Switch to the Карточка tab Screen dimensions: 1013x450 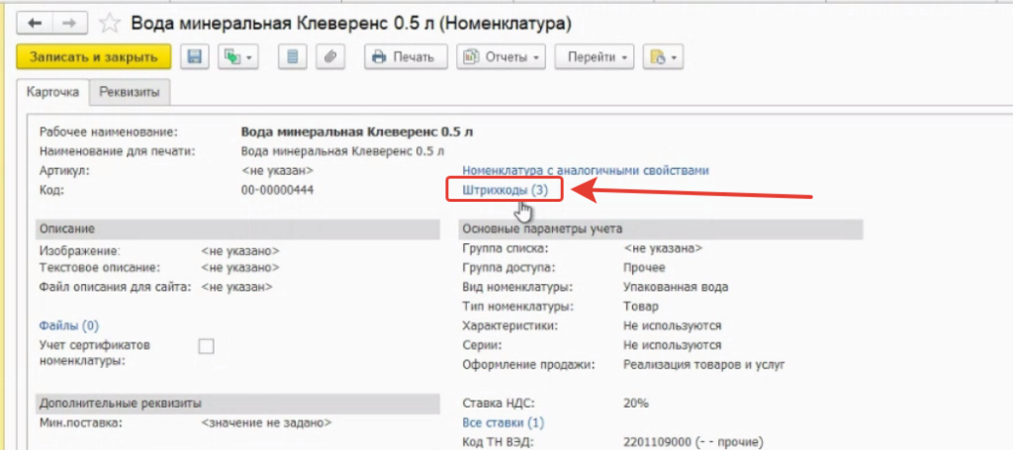53,92
